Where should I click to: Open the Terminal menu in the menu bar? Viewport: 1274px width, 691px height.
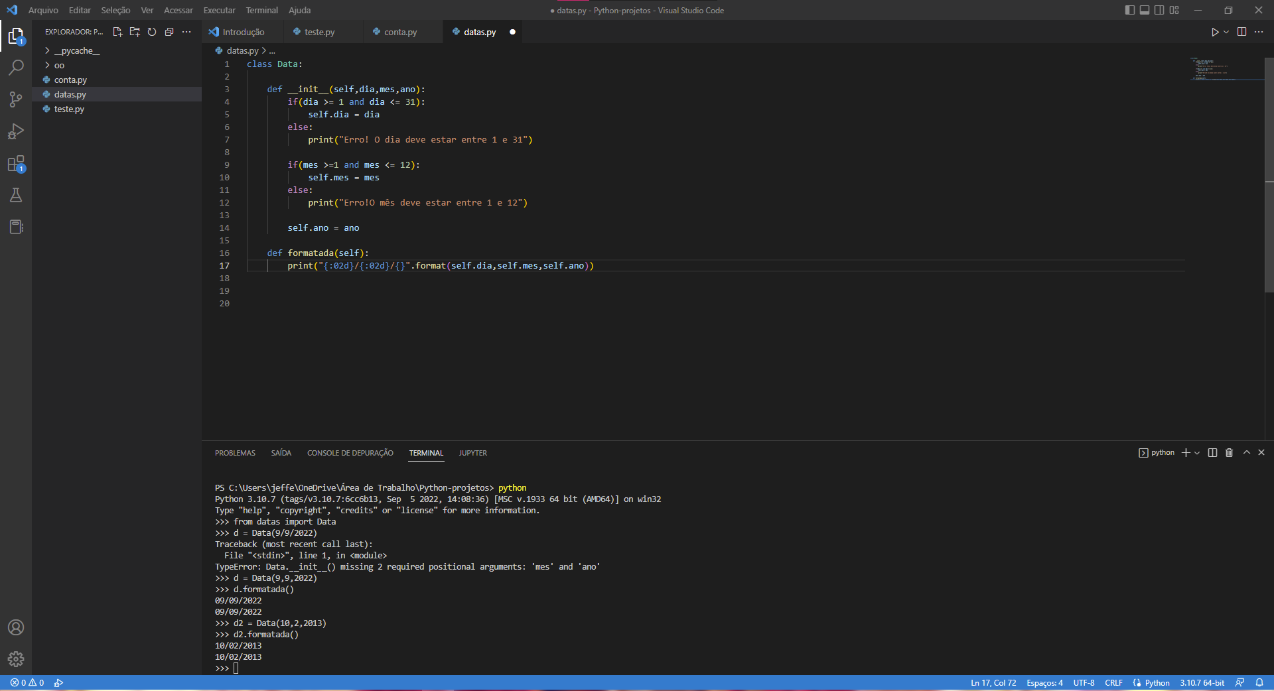[262, 10]
